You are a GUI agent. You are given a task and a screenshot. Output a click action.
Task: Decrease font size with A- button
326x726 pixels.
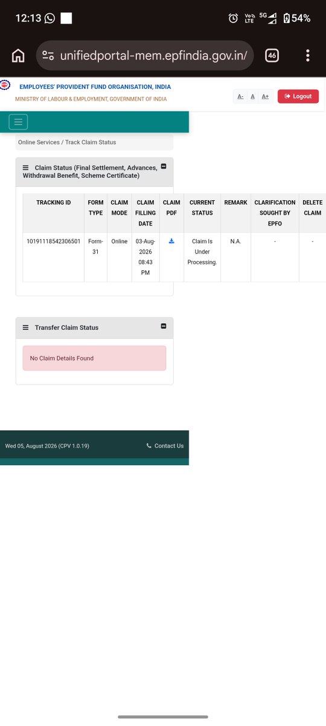click(x=240, y=96)
